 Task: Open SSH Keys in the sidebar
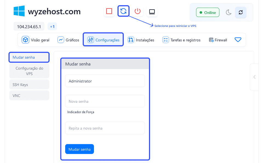29,85
